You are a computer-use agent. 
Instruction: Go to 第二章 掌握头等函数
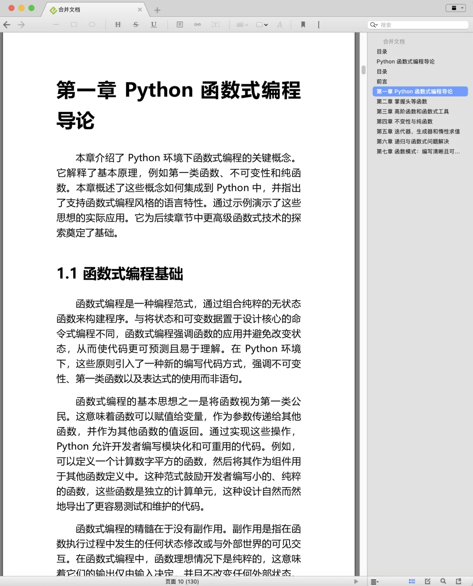point(402,102)
